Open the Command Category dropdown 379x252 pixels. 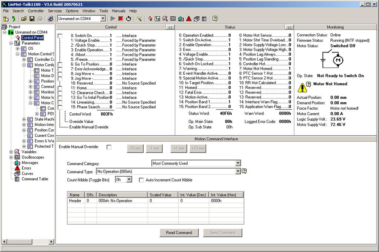[238, 163]
